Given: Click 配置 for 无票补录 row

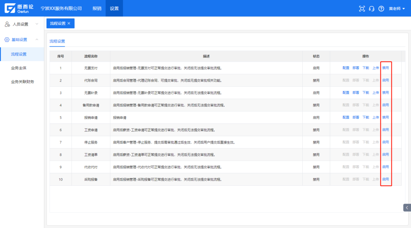Looking at the screenshot, I should tap(346, 92).
